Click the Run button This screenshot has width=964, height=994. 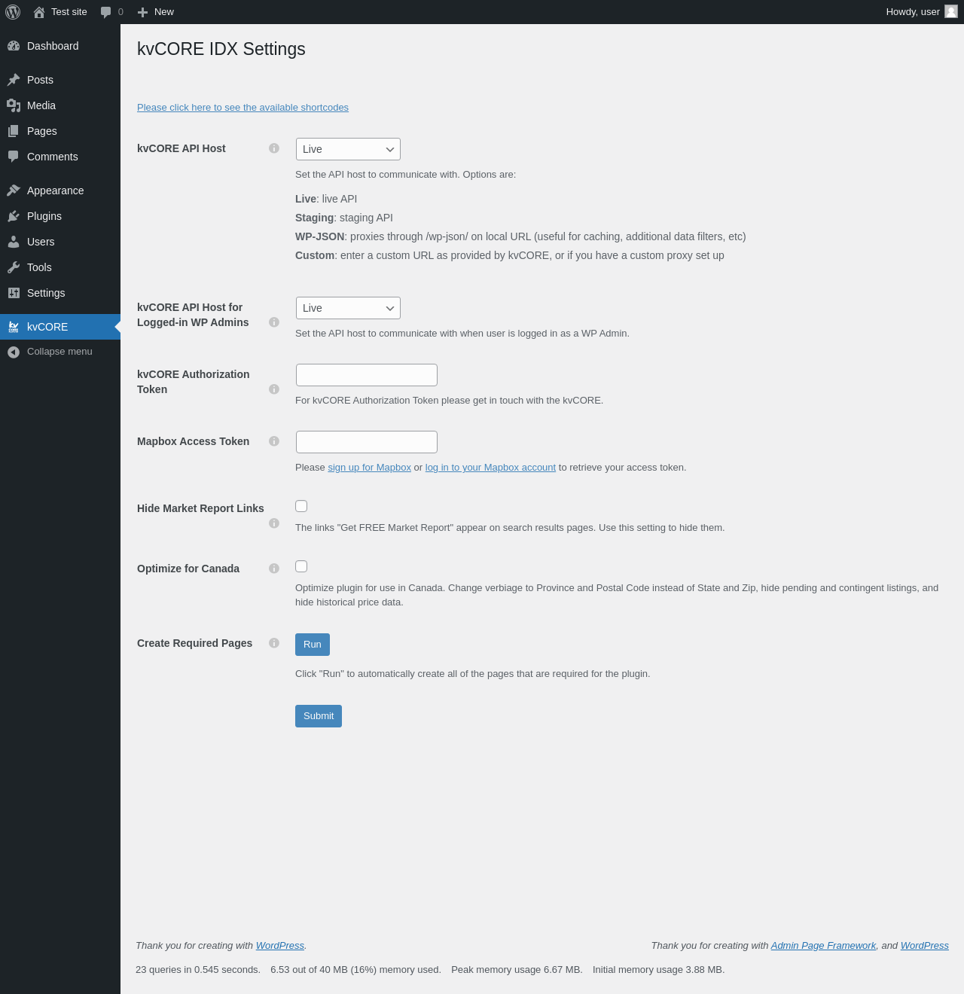(x=313, y=645)
